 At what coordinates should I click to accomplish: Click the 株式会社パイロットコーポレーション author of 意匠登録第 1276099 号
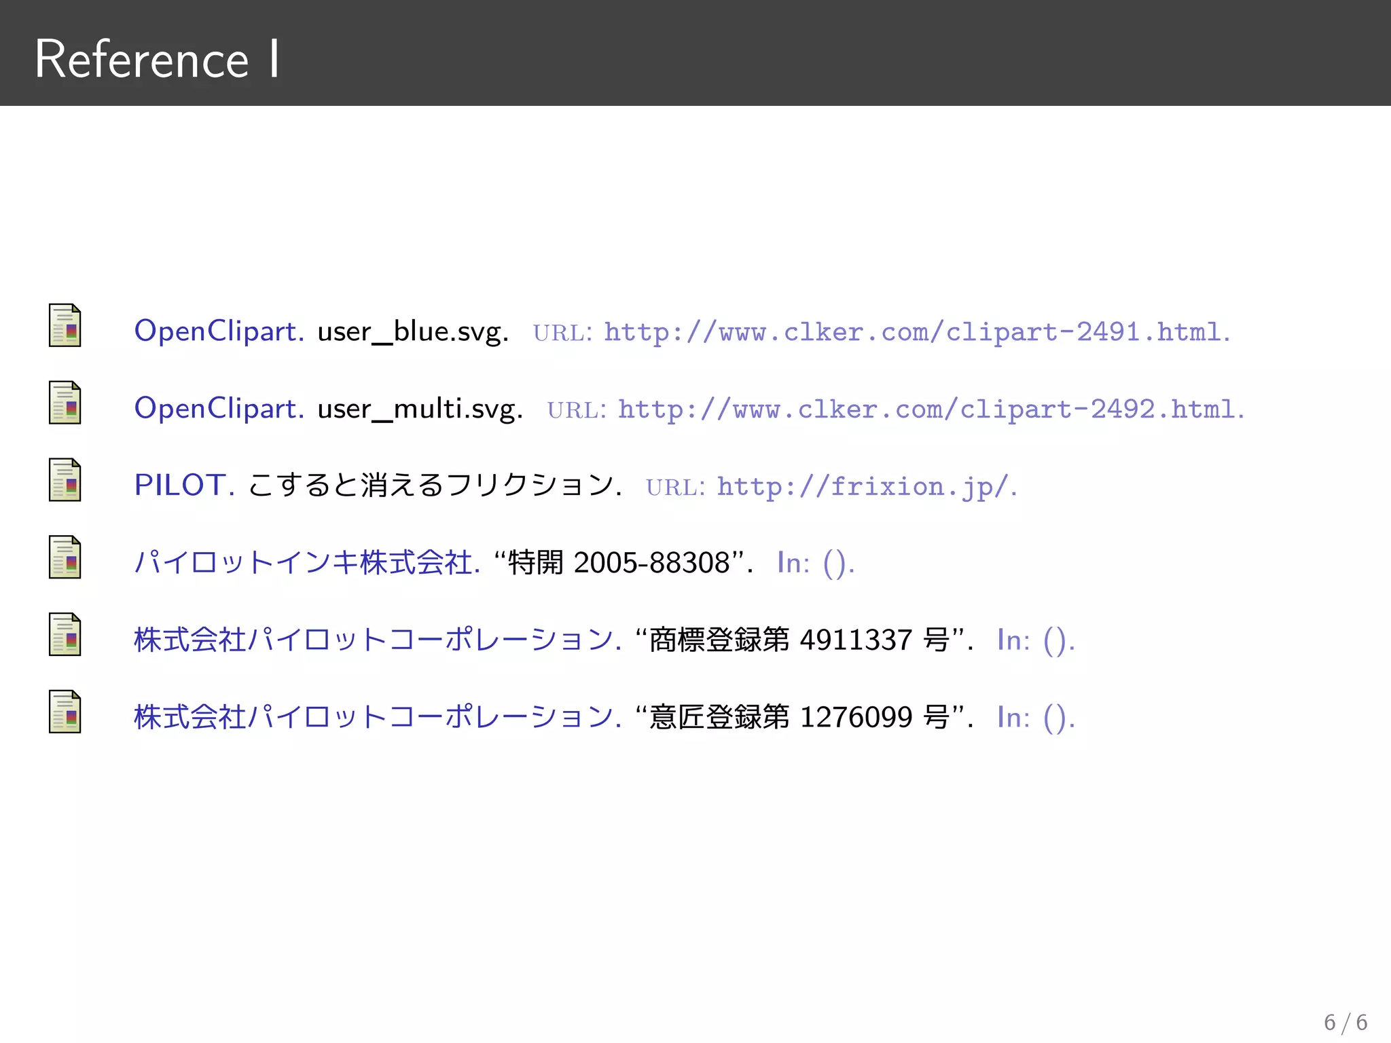(x=378, y=718)
